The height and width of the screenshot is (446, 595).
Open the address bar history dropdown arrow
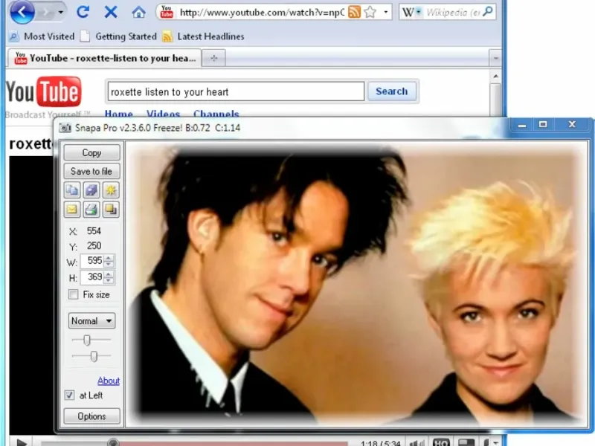pos(386,12)
